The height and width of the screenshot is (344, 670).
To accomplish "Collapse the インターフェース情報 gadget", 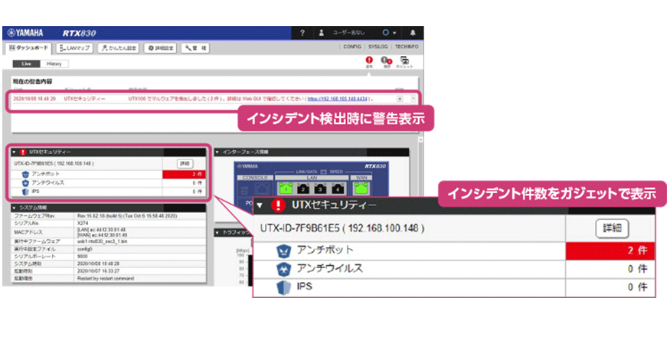I will point(217,152).
